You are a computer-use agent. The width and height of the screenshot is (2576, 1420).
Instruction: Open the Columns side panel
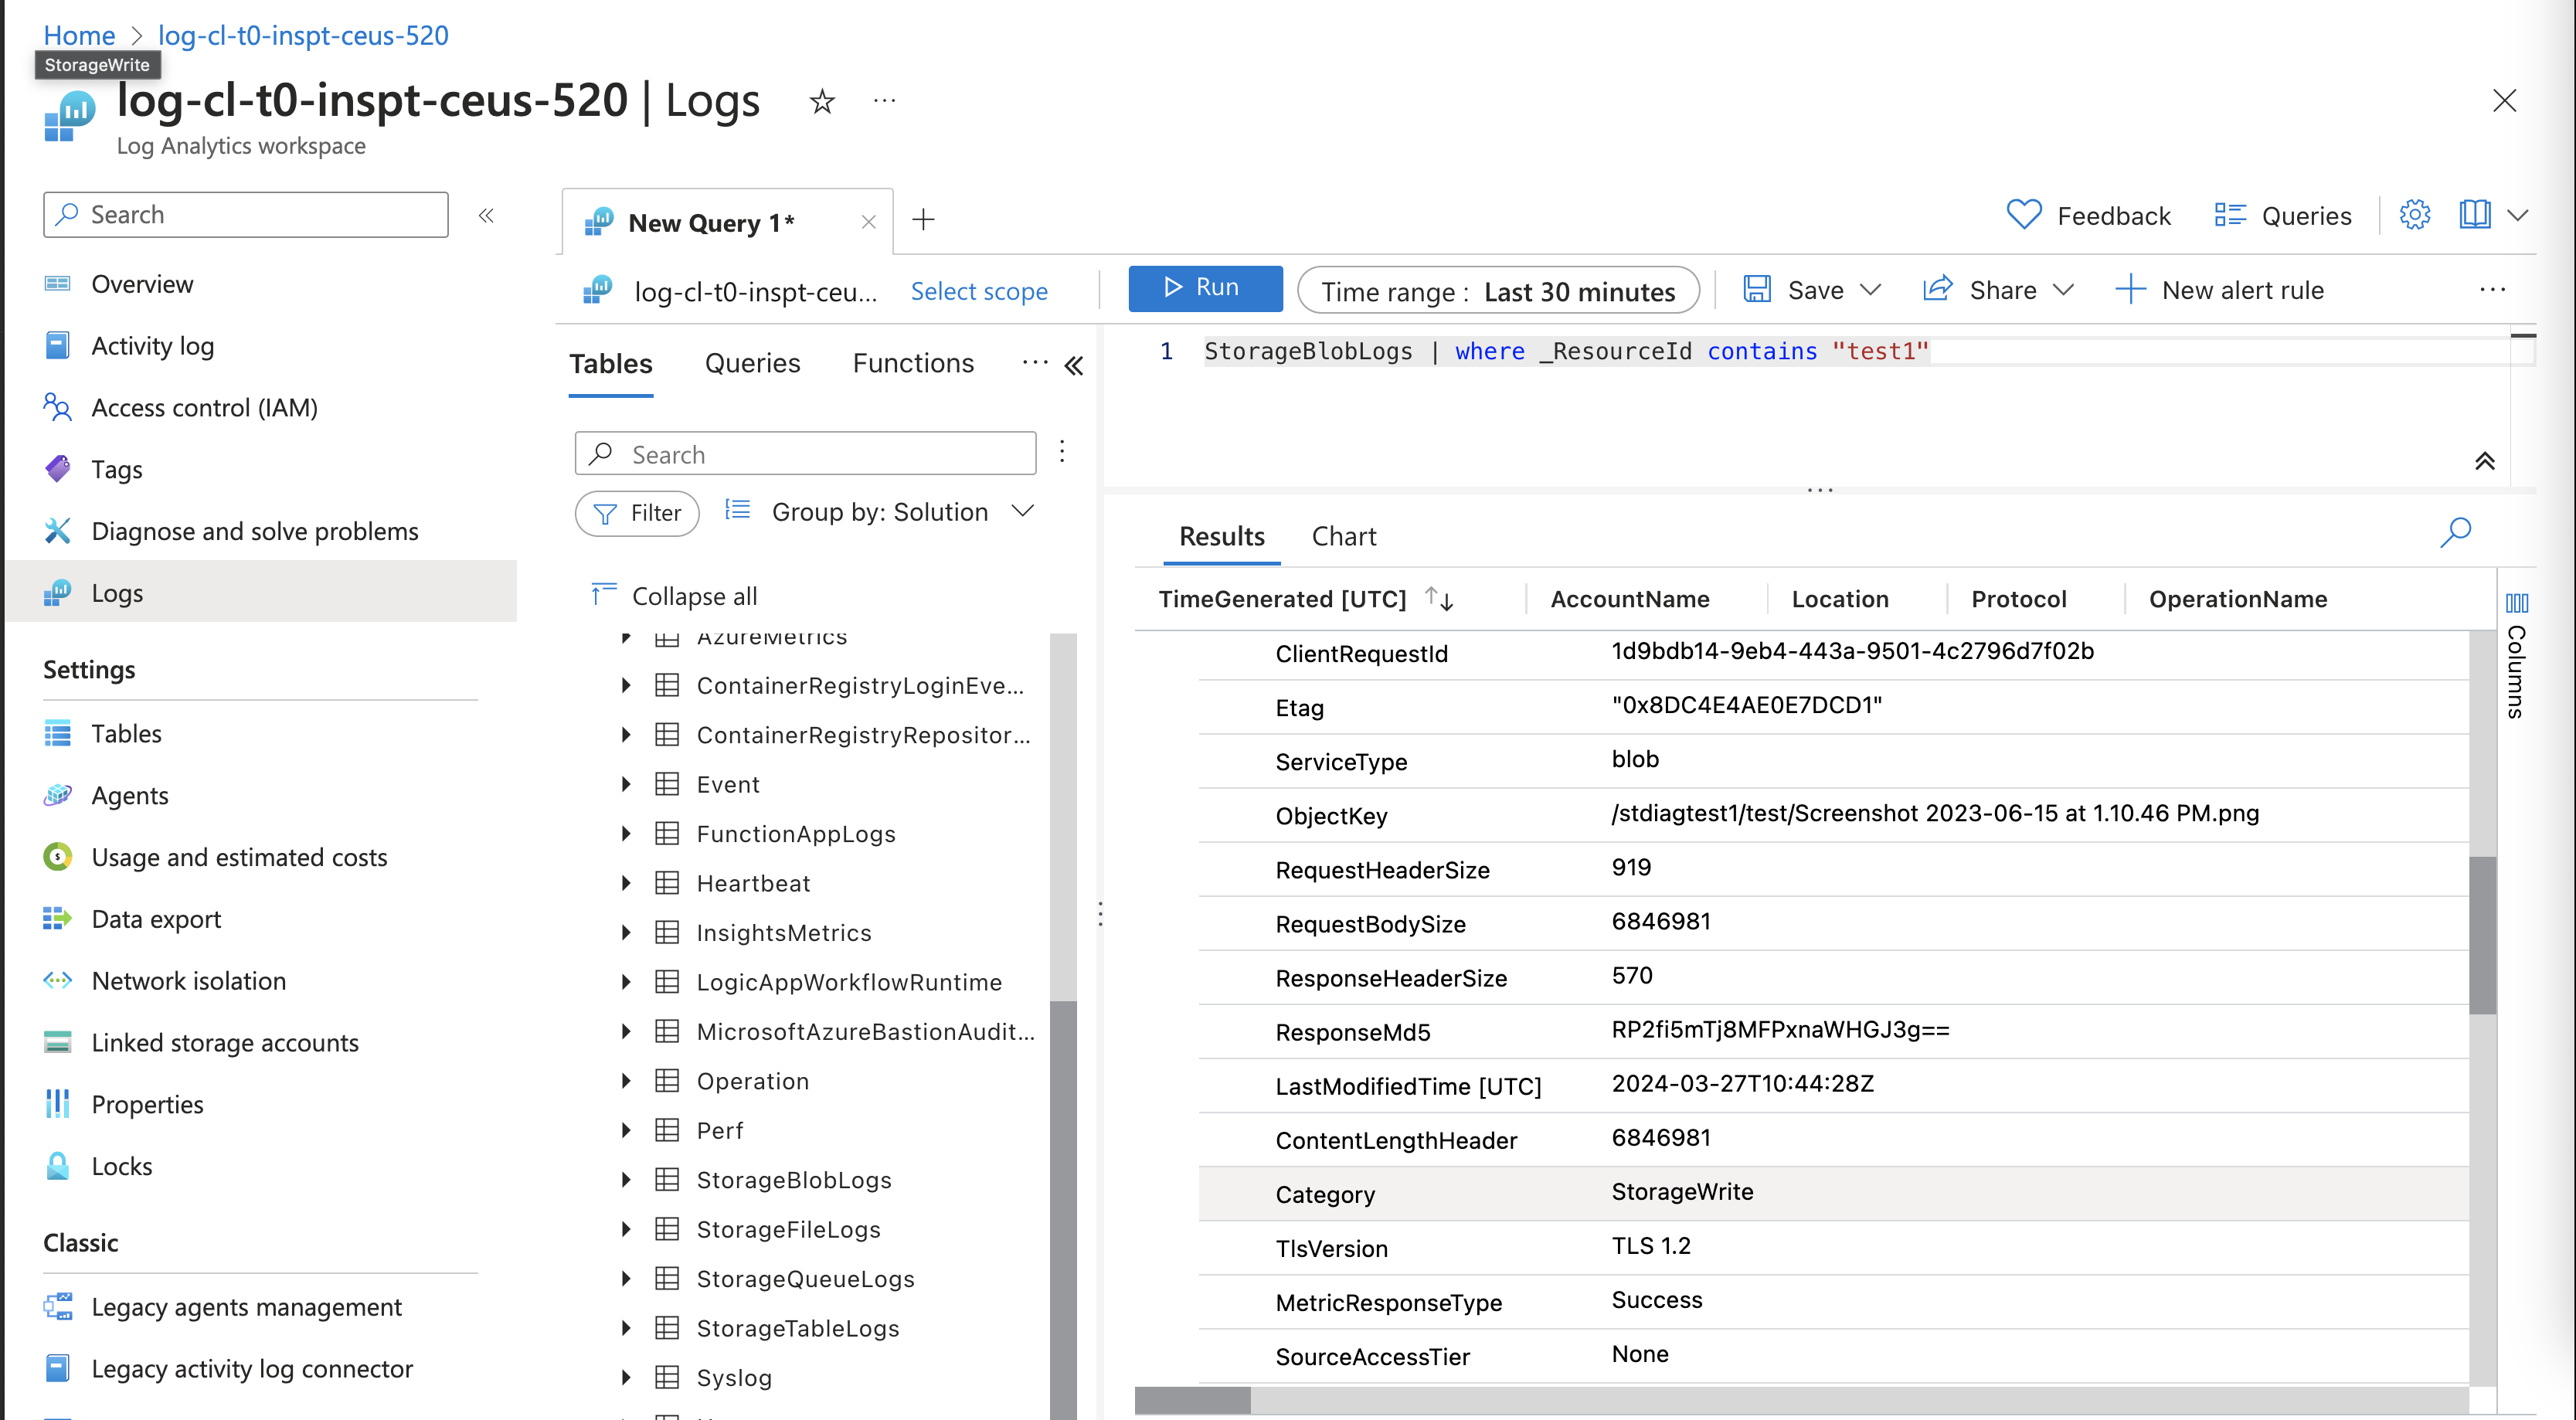point(2516,655)
